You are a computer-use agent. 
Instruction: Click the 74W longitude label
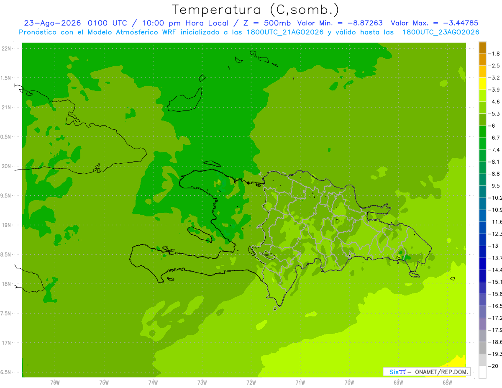tap(153, 383)
